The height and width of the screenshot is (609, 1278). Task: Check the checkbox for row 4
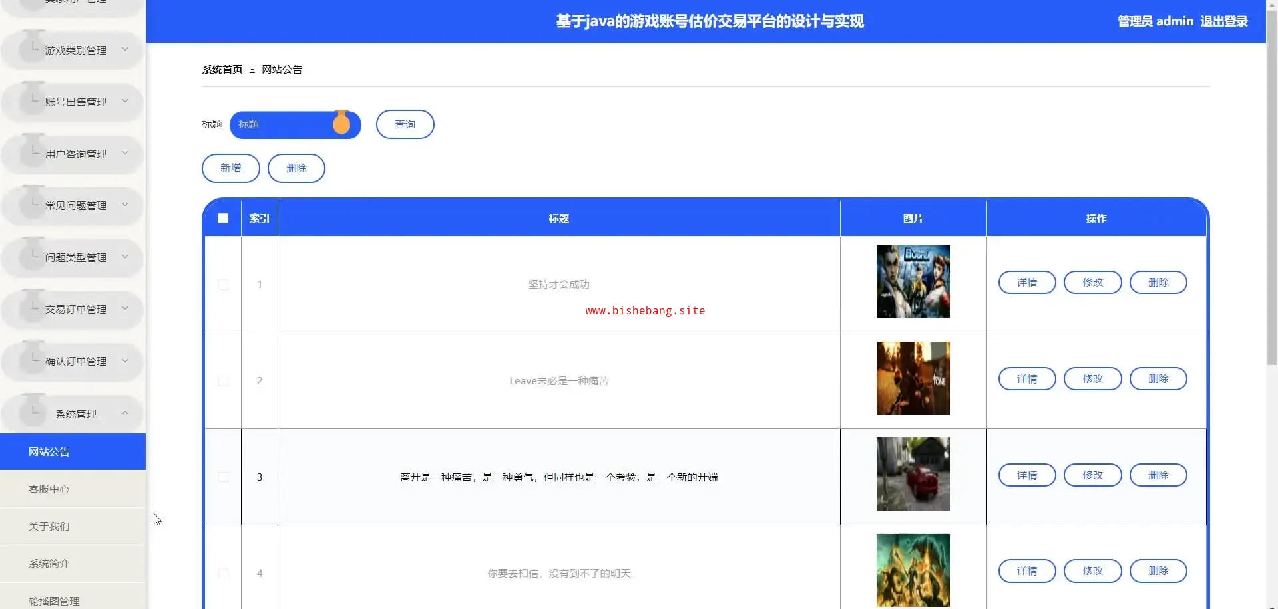pyautogui.click(x=223, y=574)
